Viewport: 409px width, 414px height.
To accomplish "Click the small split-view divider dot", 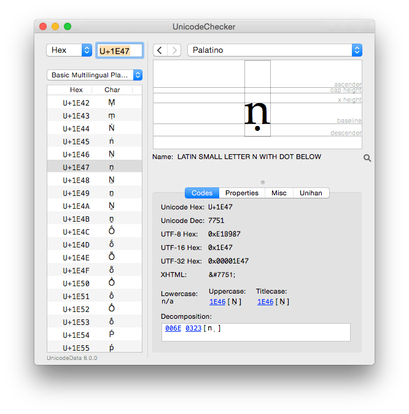I will click(x=263, y=182).
